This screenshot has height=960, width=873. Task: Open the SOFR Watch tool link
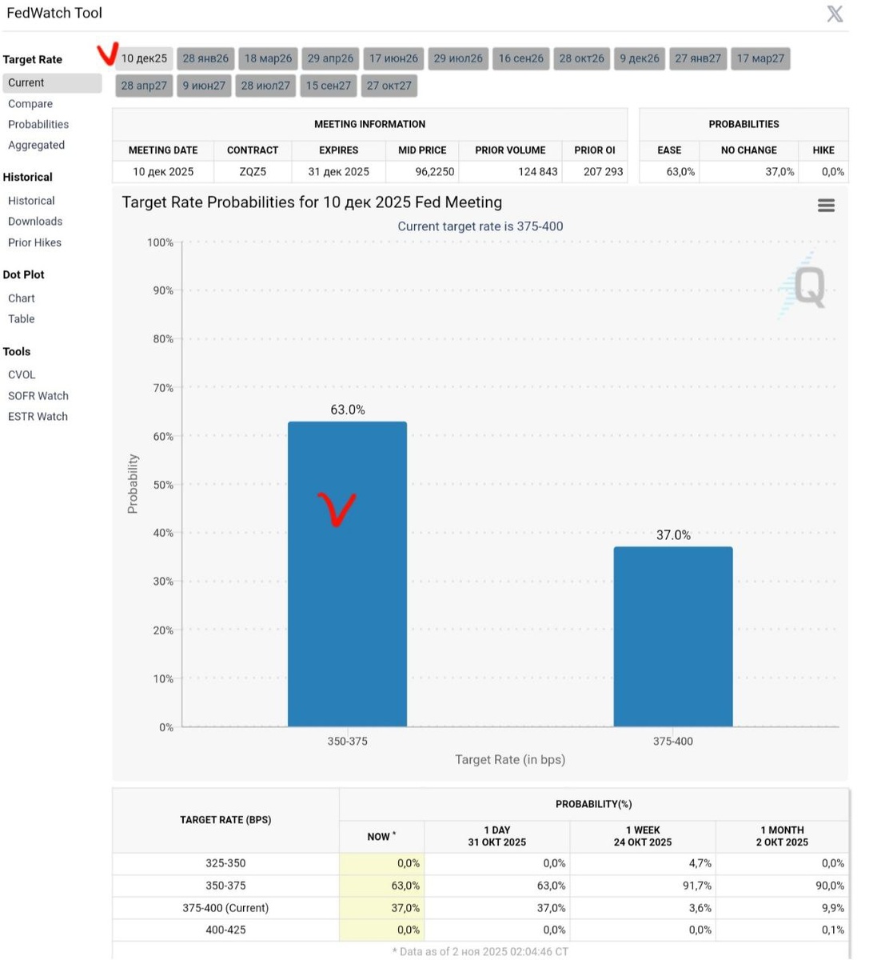click(38, 396)
